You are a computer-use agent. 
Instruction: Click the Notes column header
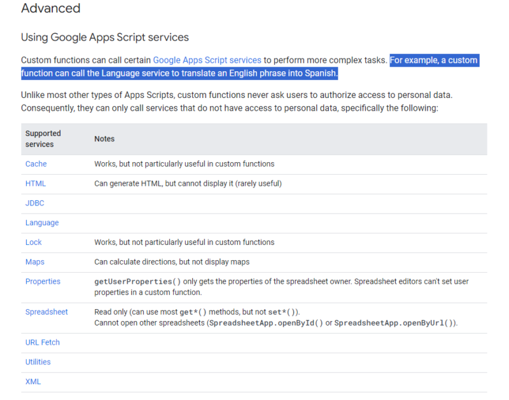click(104, 139)
